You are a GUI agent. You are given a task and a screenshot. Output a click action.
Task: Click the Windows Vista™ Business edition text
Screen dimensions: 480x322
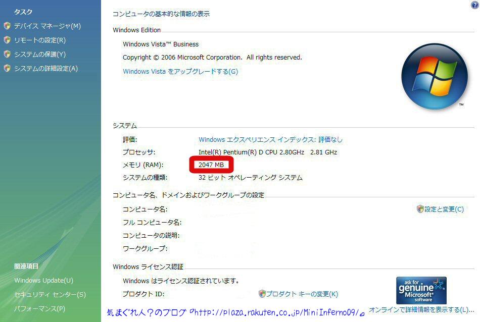[x=161, y=44]
